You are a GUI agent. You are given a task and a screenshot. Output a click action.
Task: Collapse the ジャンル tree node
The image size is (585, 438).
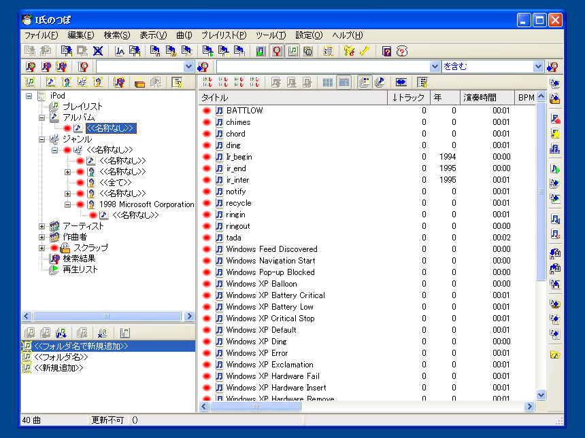[41, 139]
